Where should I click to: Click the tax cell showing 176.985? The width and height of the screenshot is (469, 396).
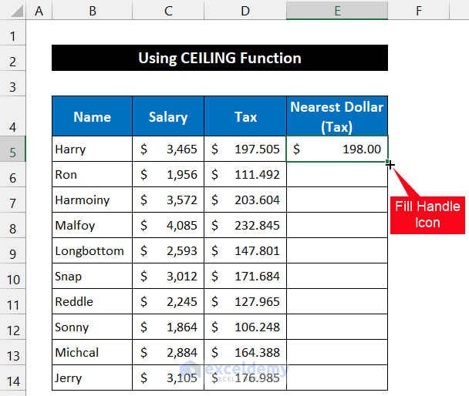[245, 378]
